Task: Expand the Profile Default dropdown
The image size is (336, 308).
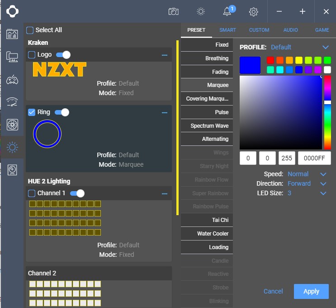Action: pyautogui.click(x=325, y=47)
